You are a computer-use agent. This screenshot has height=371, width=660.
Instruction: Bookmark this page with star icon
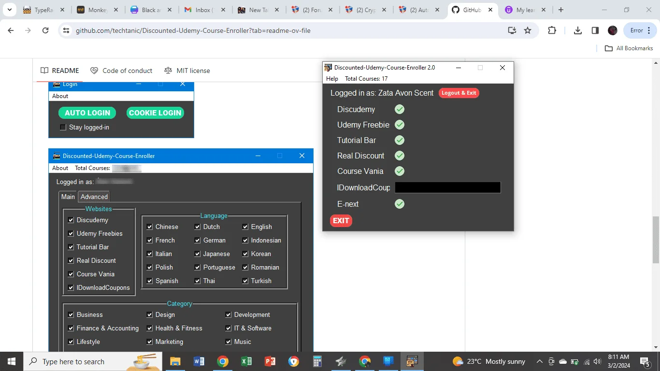[528, 30]
